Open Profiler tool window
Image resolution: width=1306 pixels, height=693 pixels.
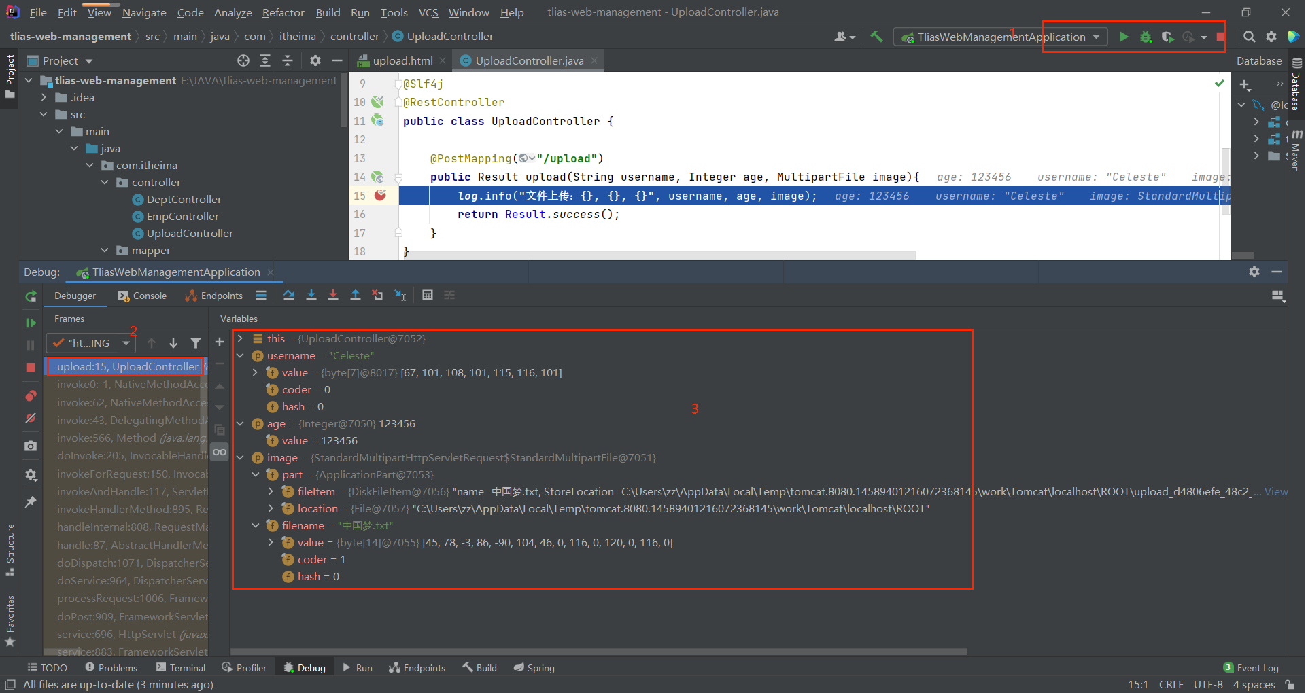point(244,668)
